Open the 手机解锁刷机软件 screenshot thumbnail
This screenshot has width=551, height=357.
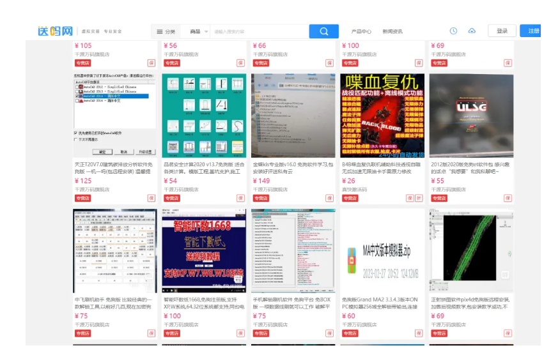[x=293, y=250]
